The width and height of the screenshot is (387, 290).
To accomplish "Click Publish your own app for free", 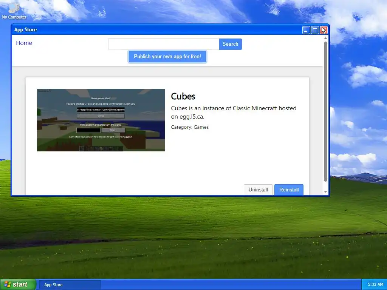I will point(167,57).
